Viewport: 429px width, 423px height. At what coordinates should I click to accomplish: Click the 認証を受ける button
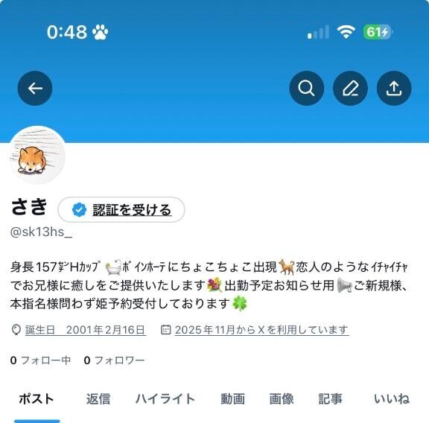(x=121, y=209)
